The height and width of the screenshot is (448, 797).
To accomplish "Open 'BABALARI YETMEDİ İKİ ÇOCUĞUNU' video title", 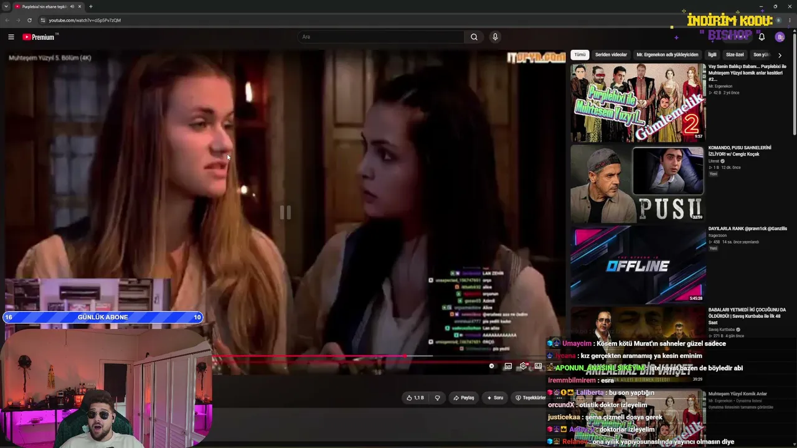I will click(747, 315).
